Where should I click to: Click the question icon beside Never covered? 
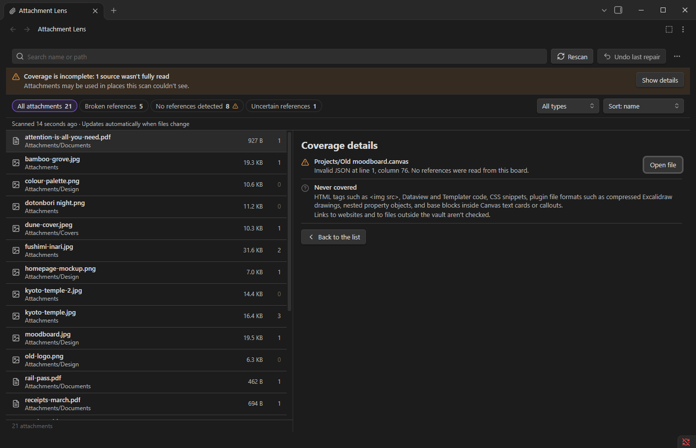coord(305,188)
